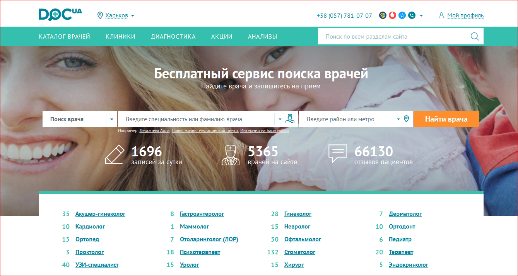Click the speech bubble reviews icon

[x=338, y=154]
